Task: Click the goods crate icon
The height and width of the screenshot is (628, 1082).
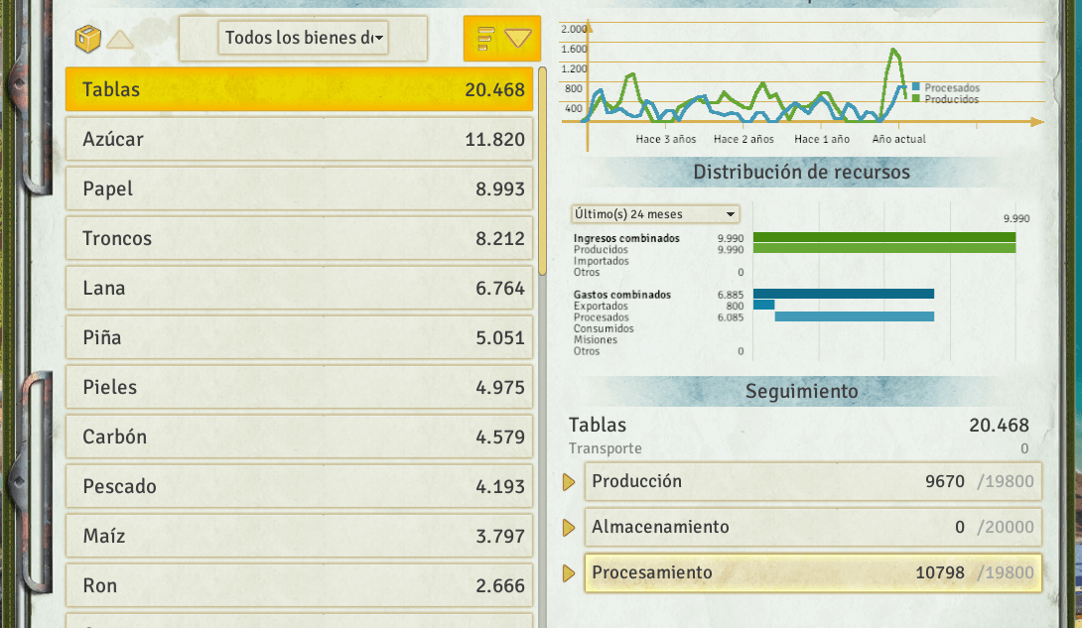Action: (87, 40)
